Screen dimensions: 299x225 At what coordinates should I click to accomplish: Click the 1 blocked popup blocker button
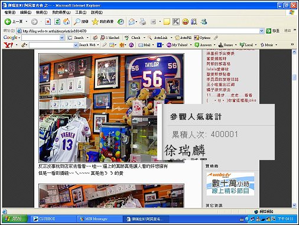pyautogui.click(x=110, y=38)
